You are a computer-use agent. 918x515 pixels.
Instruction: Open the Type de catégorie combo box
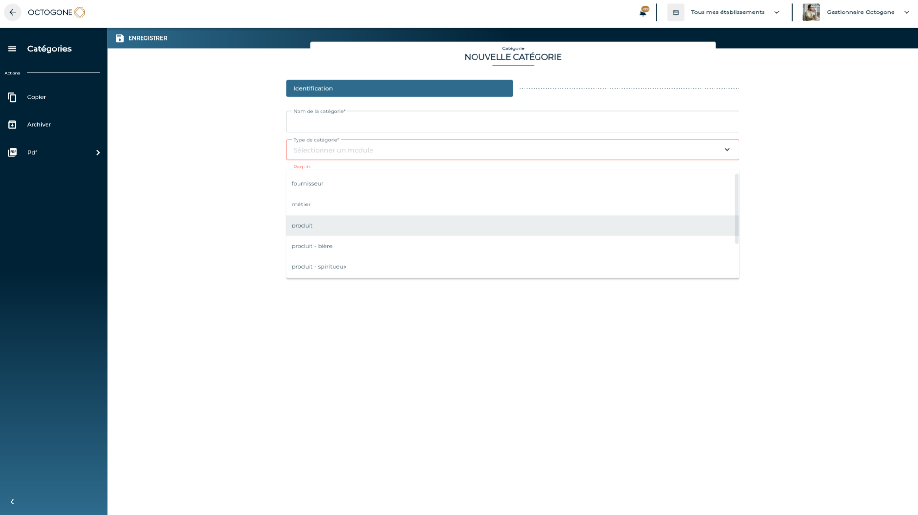(x=513, y=150)
